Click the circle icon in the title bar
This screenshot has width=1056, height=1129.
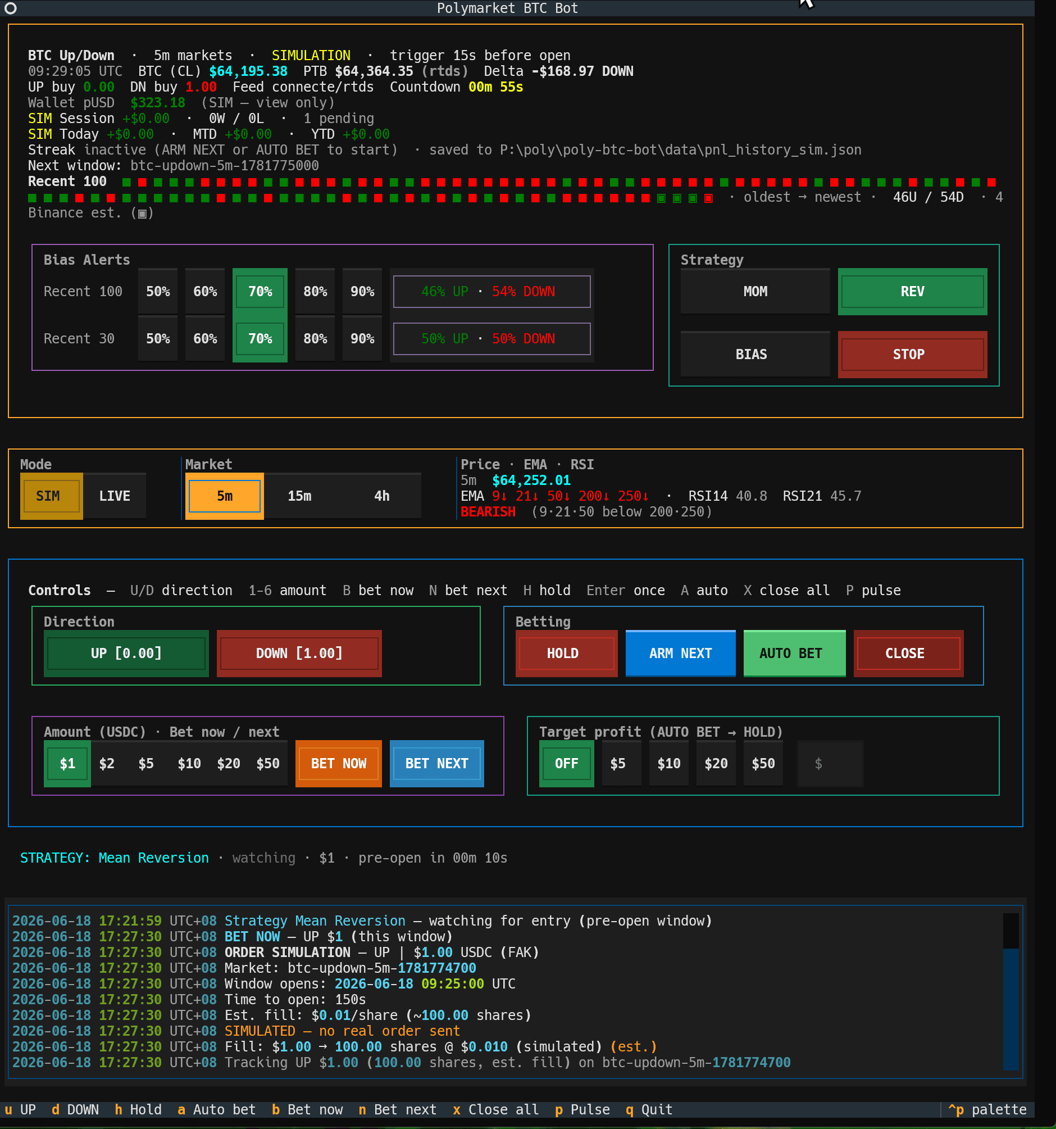coord(10,8)
